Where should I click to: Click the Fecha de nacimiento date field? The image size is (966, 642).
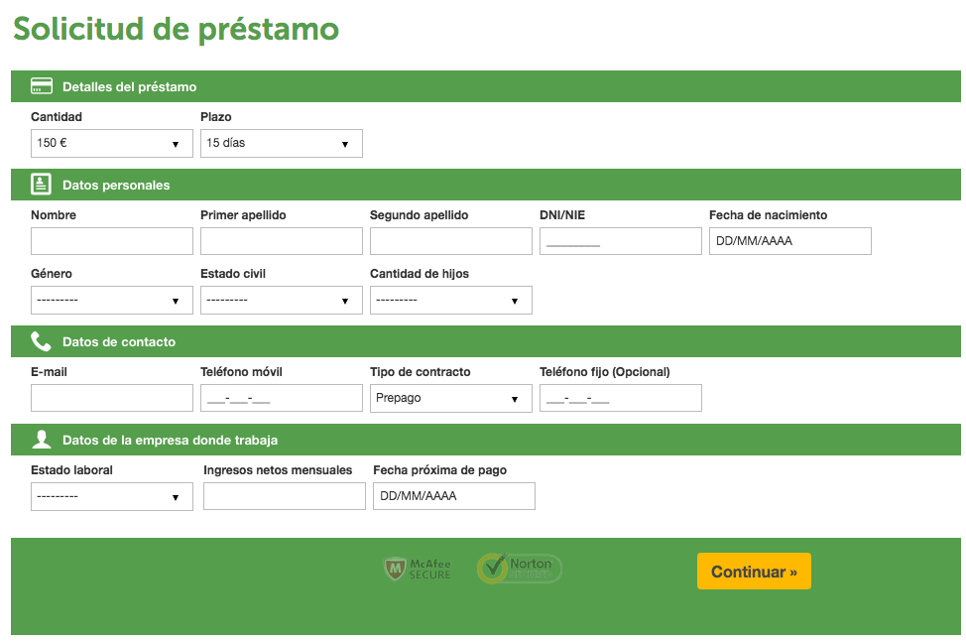point(789,241)
